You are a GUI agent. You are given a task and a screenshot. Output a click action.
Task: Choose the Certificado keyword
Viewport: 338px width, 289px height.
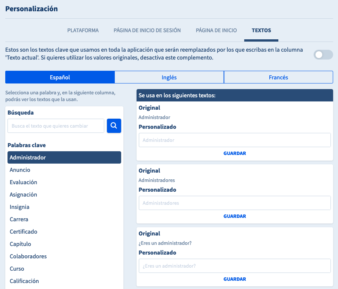click(23, 232)
